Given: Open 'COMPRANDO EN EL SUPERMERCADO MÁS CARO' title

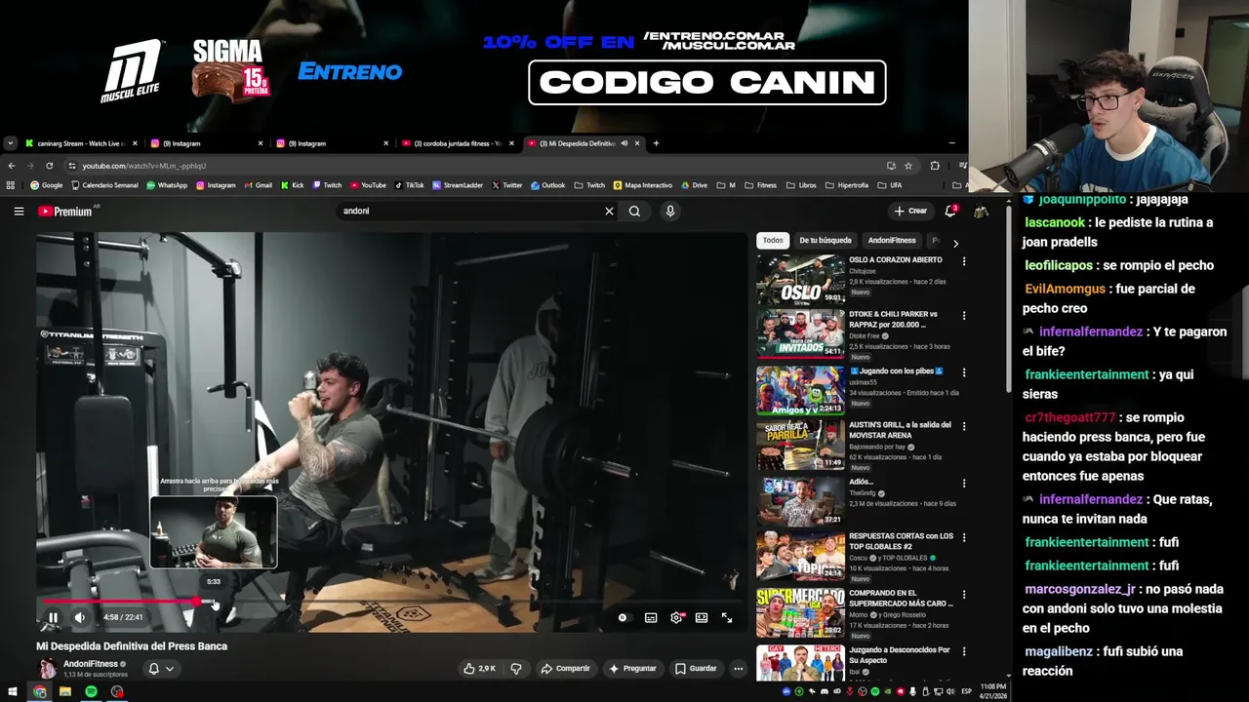Looking at the screenshot, I should point(901,598).
